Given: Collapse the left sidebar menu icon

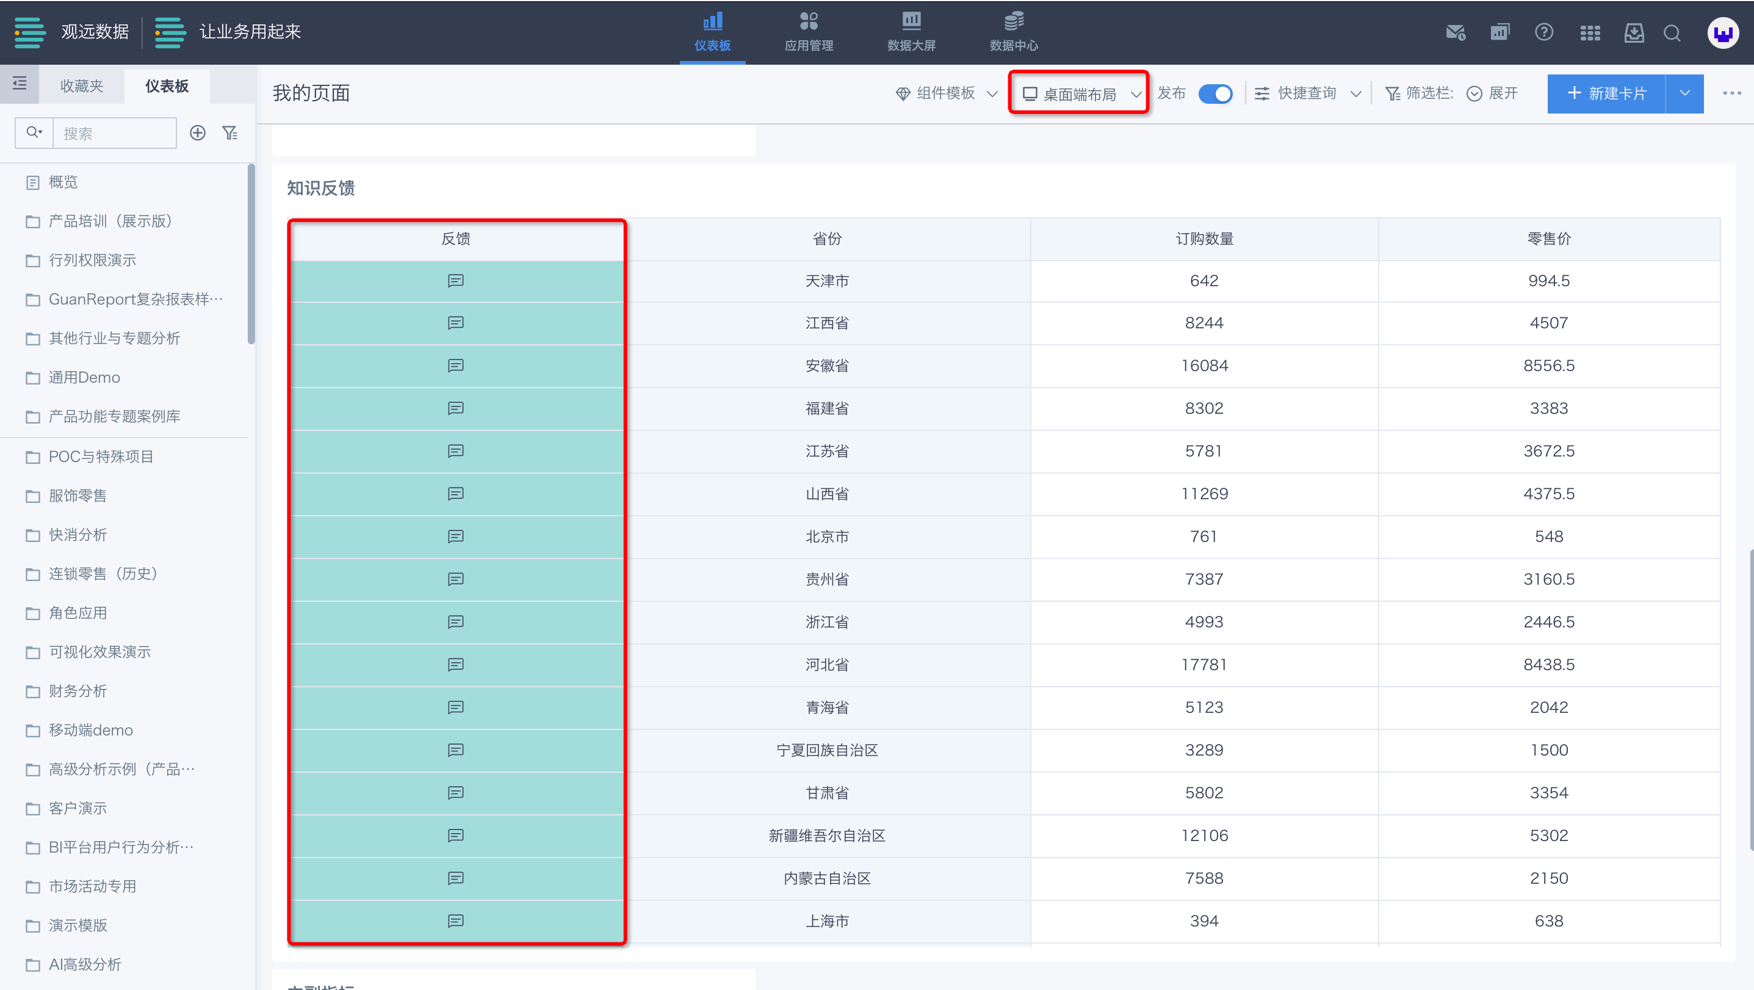Looking at the screenshot, I should pyautogui.click(x=19, y=84).
